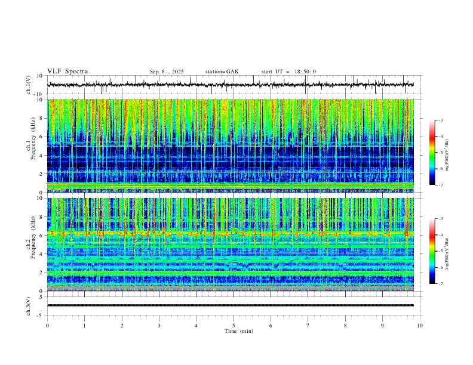
Task: Click the "-7" label on ch.1 colorbar
Action: click(x=441, y=185)
